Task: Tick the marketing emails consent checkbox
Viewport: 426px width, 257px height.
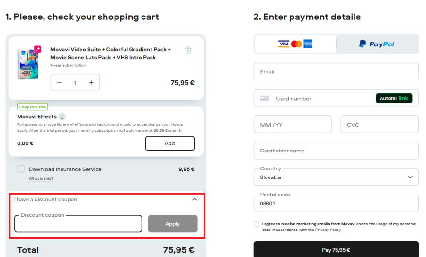Action: 257,224
